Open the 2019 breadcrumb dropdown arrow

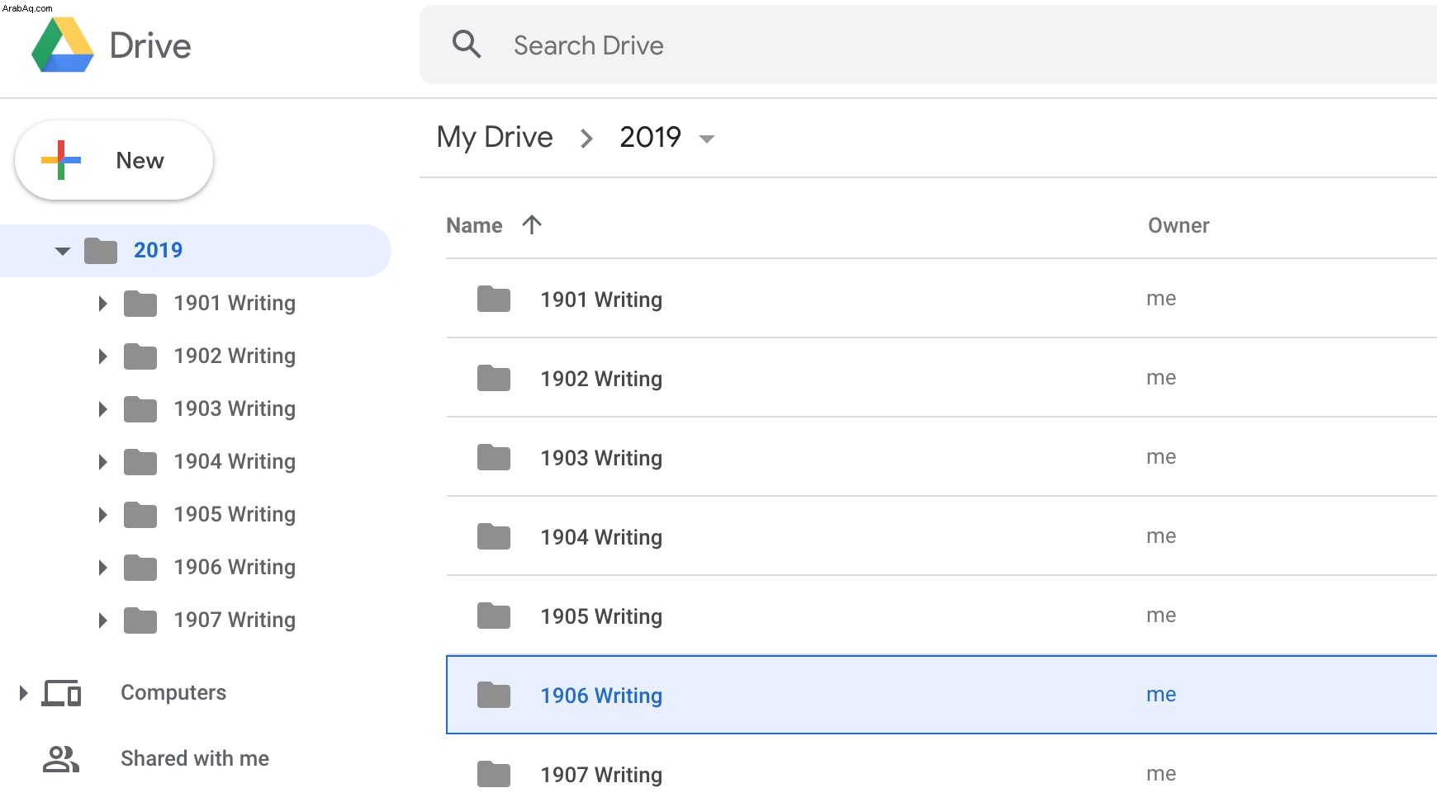(x=706, y=139)
